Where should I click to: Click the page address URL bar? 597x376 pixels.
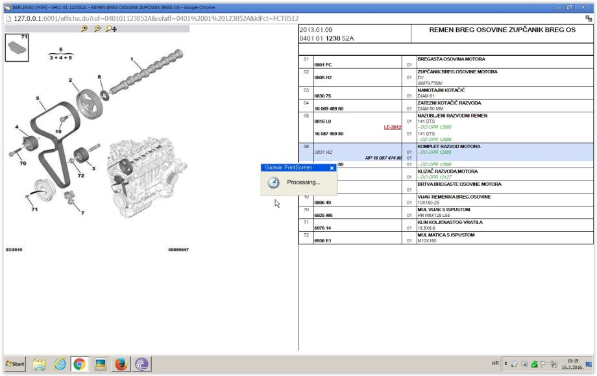click(x=156, y=17)
